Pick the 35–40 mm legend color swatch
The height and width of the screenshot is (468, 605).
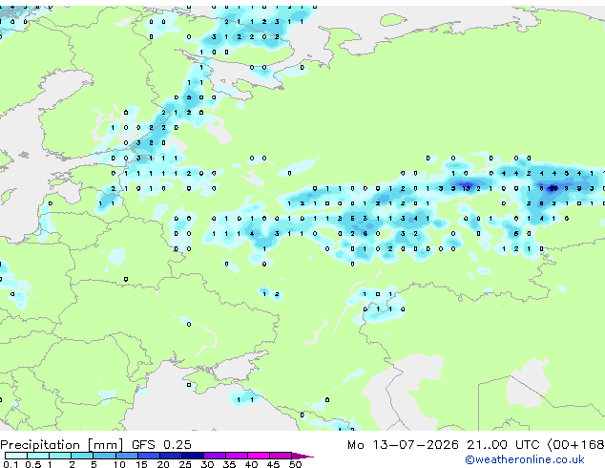click(236, 456)
